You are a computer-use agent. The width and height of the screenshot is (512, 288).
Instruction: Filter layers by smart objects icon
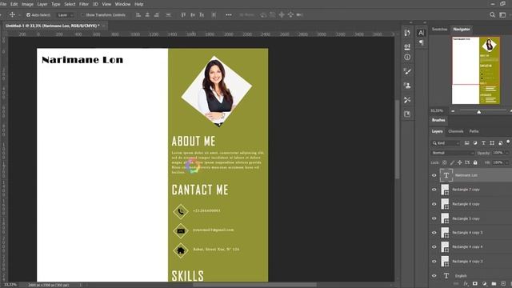500,143
